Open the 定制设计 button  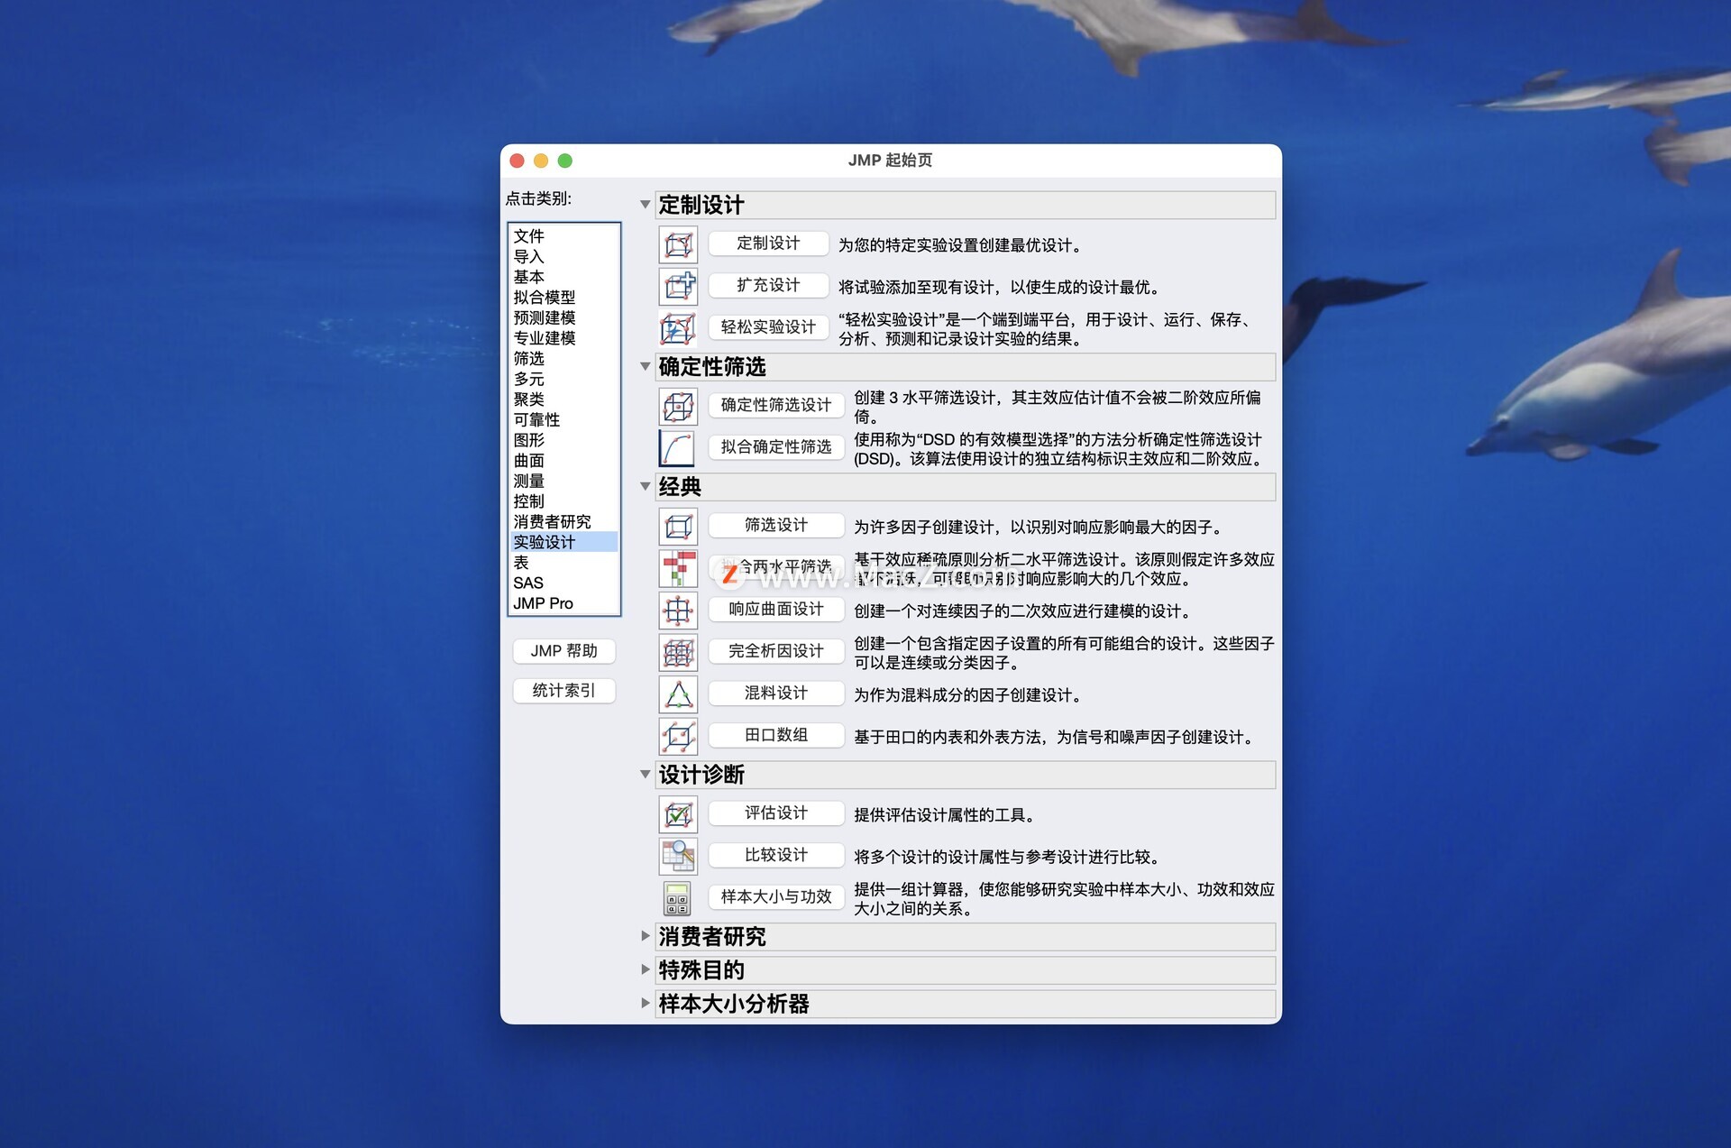(x=768, y=243)
